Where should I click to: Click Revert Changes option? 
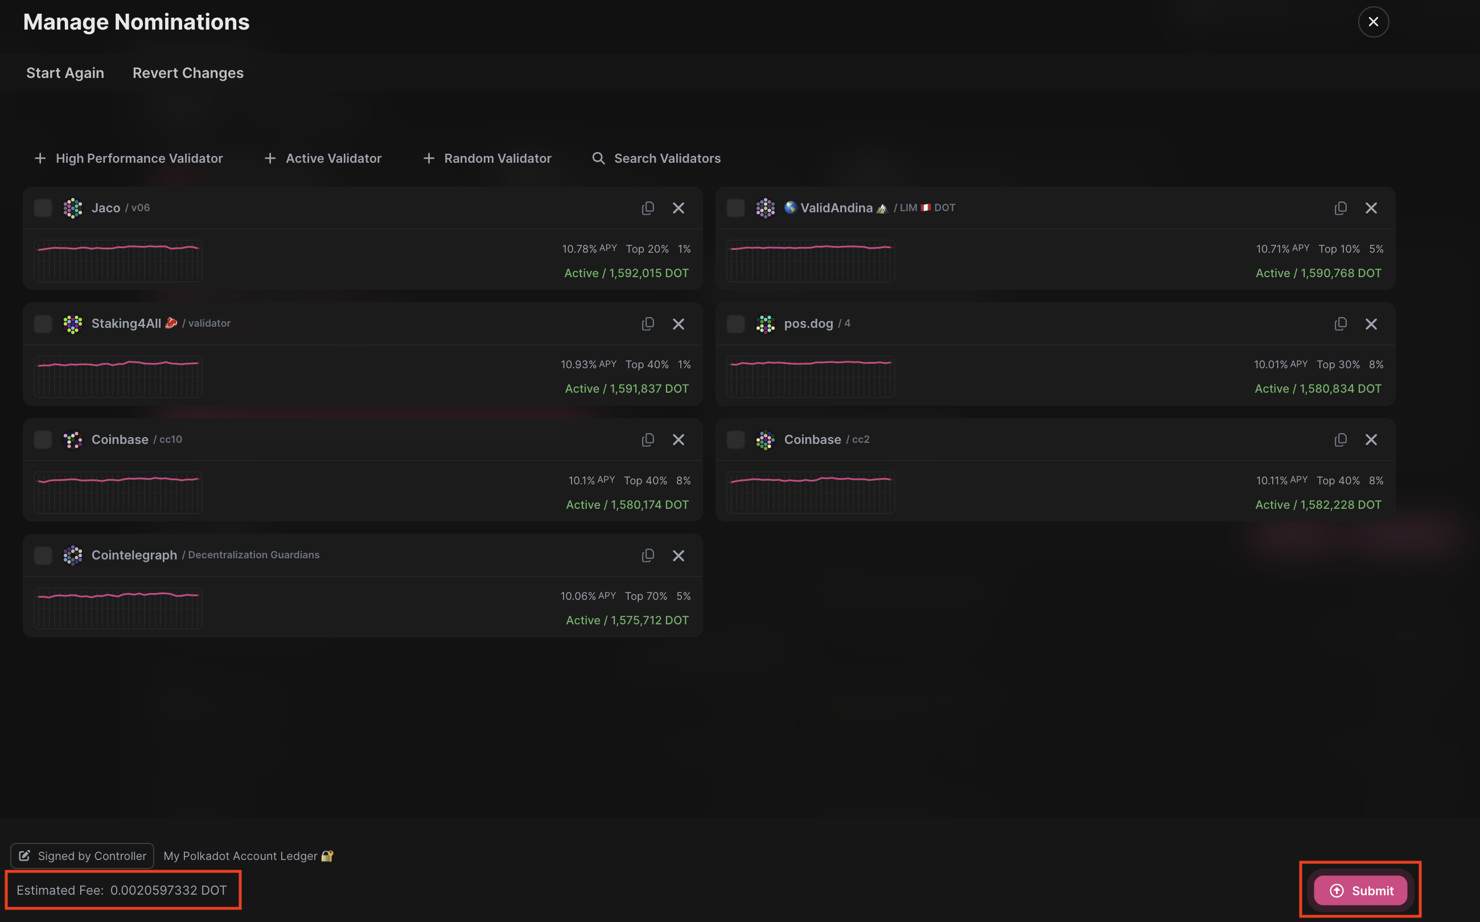(188, 73)
